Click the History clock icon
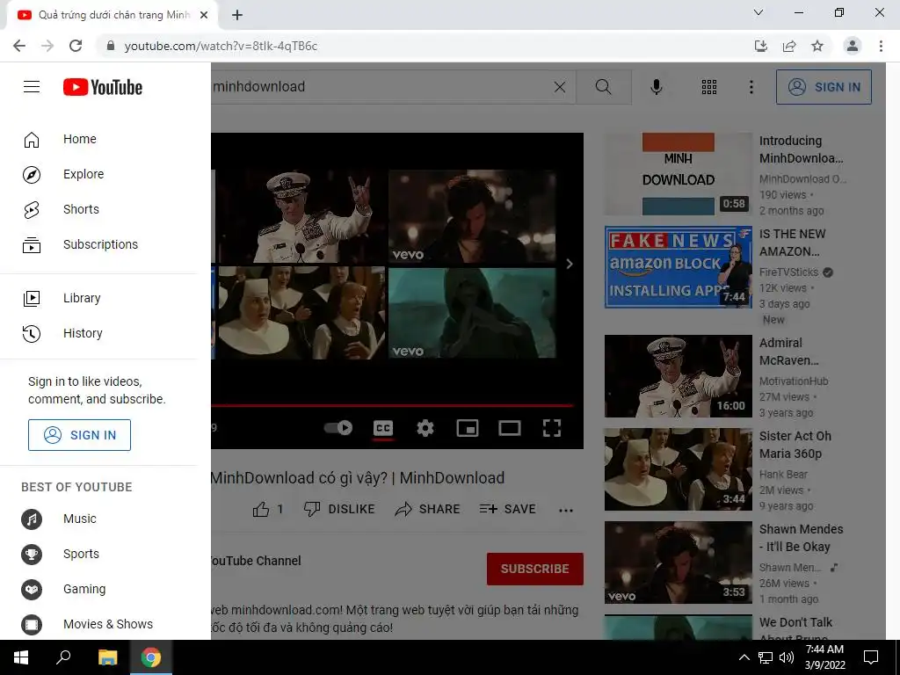The height and width of the screenshot is (675, 900). [32, 333]
